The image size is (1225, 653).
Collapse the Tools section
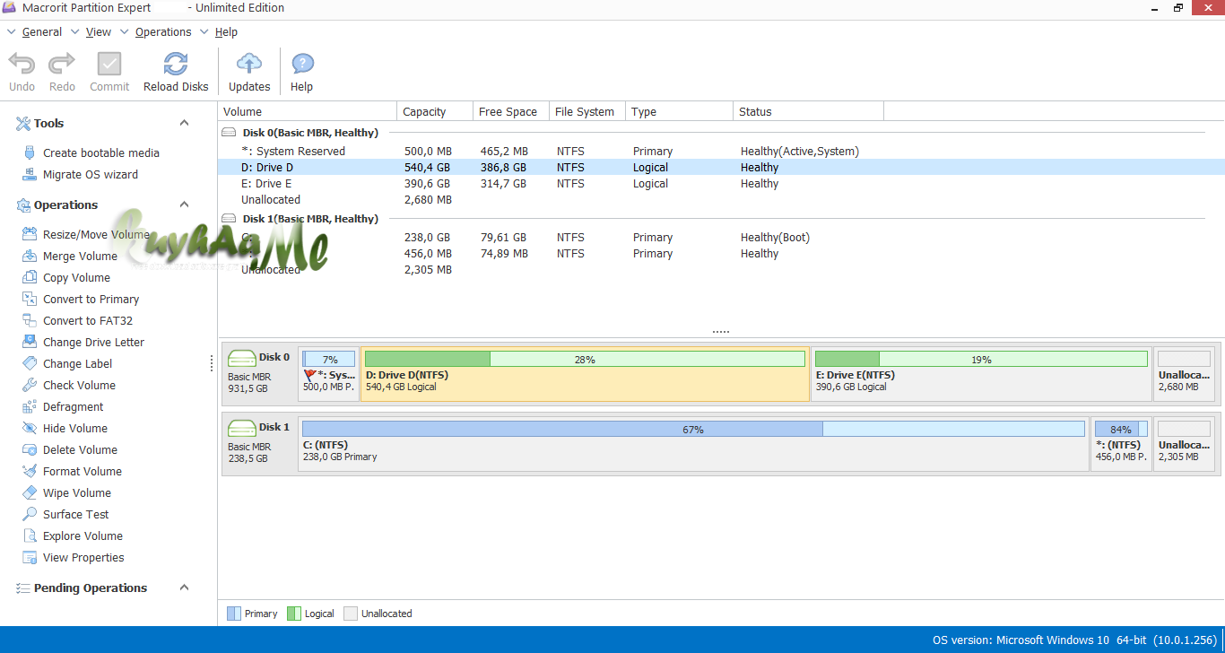184,123
